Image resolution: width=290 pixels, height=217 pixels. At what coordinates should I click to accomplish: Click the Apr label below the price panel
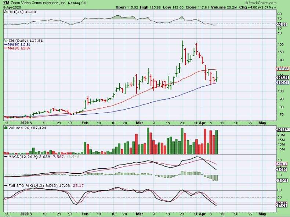(202, 123)
